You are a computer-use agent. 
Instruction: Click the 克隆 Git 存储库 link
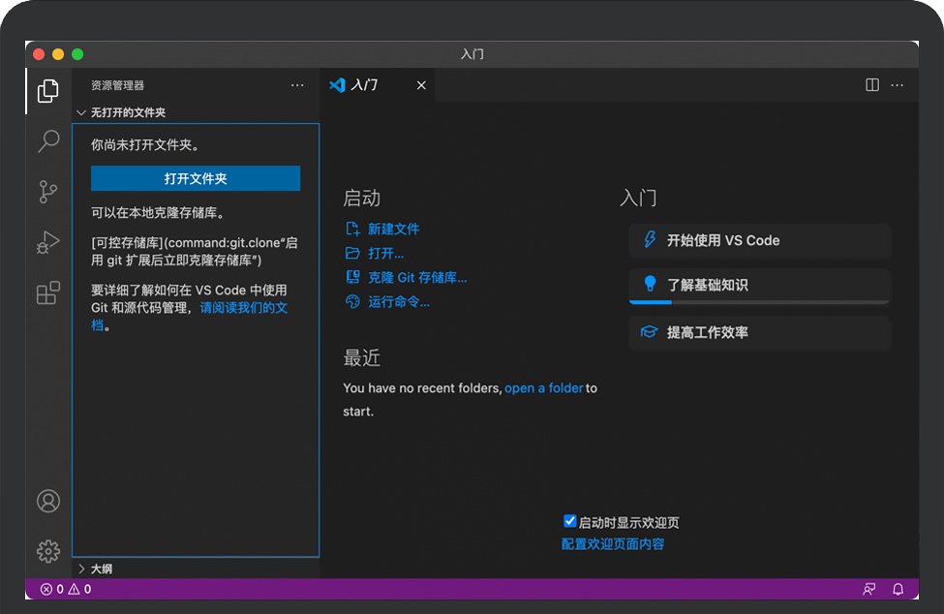(x=417, y=278)
